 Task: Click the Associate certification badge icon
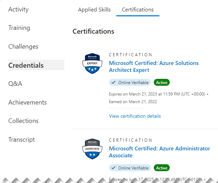click(x=92, y=149)
